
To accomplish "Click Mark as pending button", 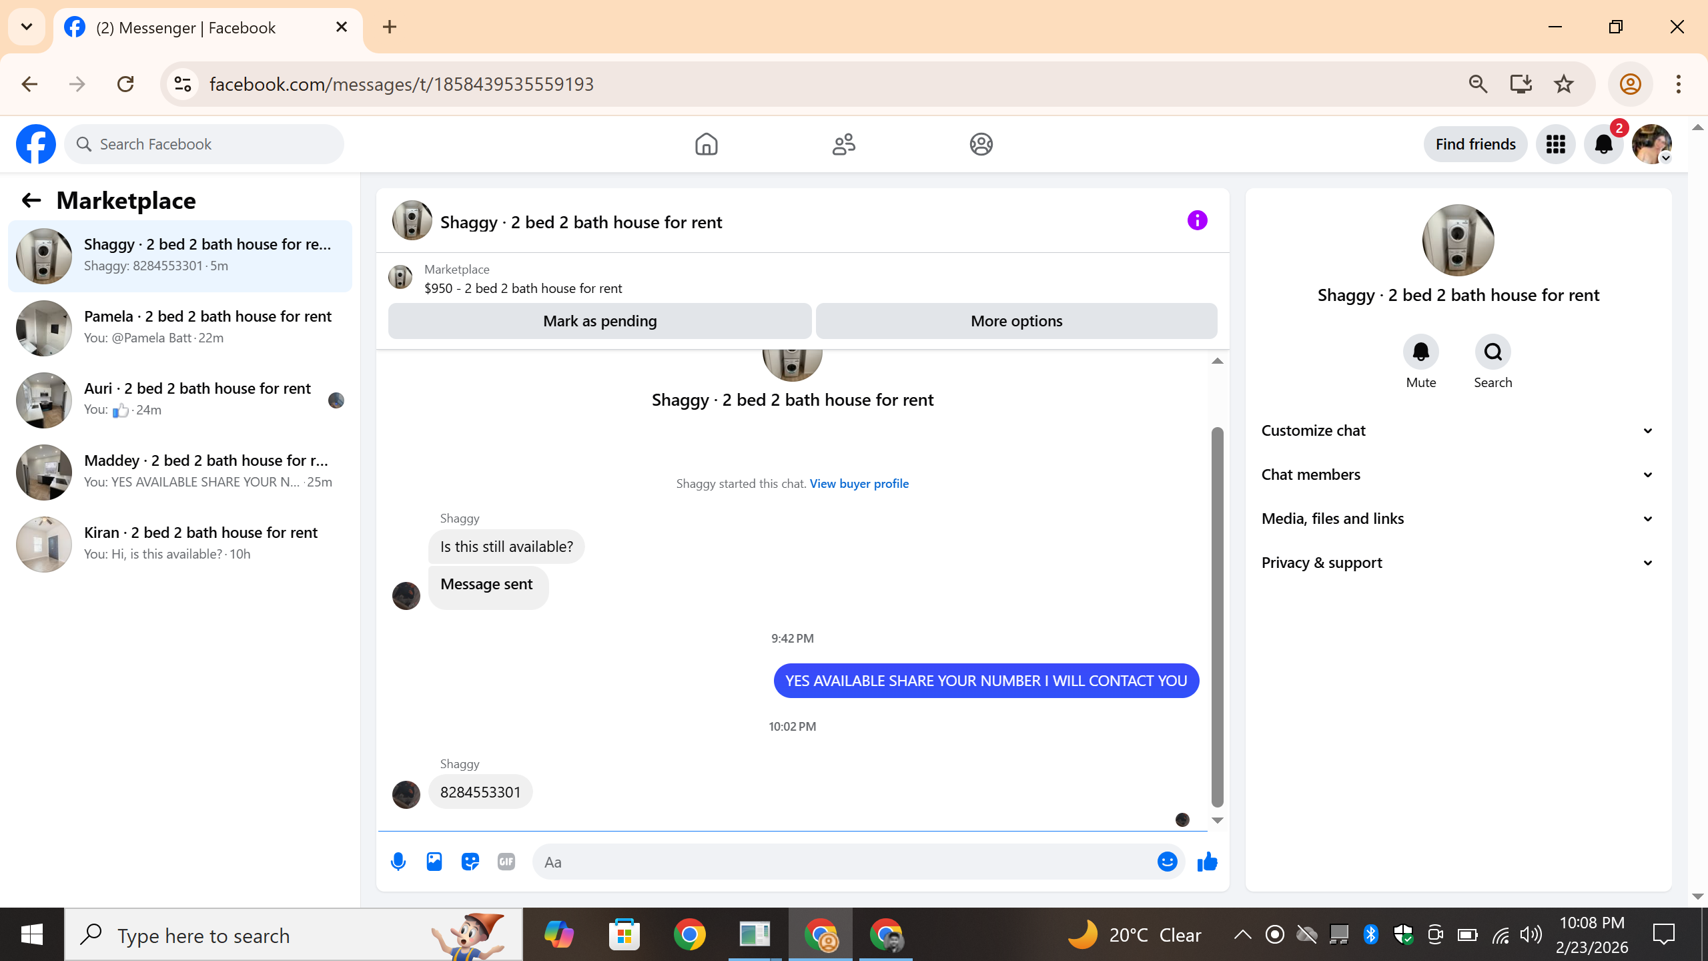I will (x=599, y=321).
